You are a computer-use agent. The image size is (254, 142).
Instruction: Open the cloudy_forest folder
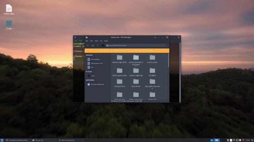[x=119, y=83]
